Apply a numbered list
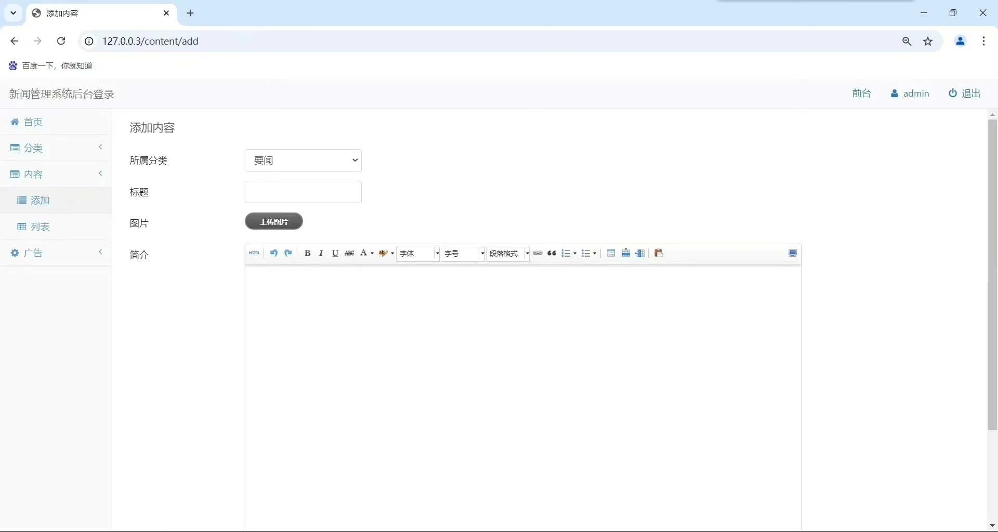Image resolution: width=998 pixels, height=532 pixels. click(x=566, y=254)
